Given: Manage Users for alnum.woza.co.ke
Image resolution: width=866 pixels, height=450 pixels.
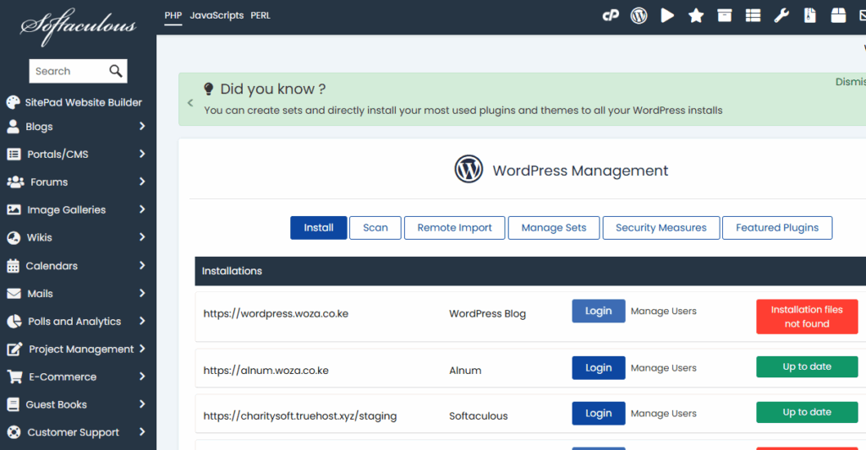Looking at the screenshot, I should tap(663, 368).
